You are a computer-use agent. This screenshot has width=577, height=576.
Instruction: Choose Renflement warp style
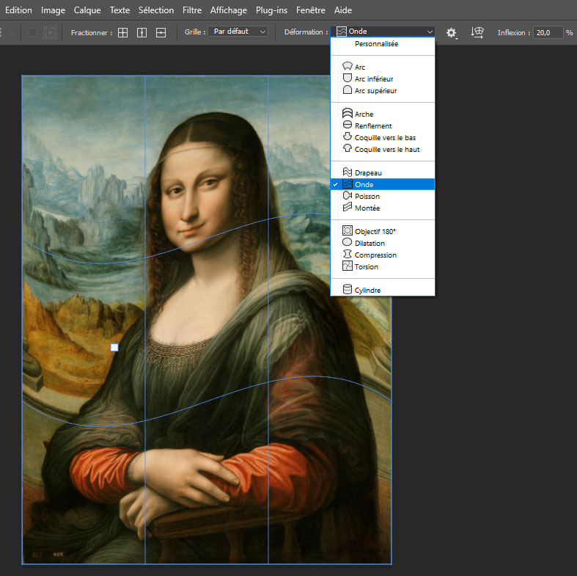click(383, 125)
